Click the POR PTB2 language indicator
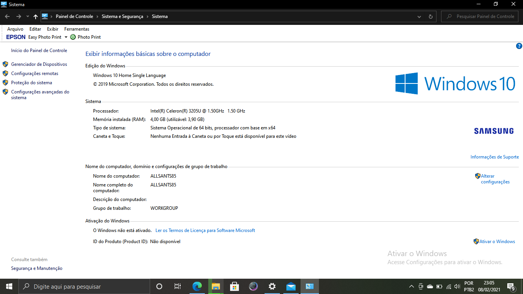The image size is (523, 294). click(x=469, y=286)
